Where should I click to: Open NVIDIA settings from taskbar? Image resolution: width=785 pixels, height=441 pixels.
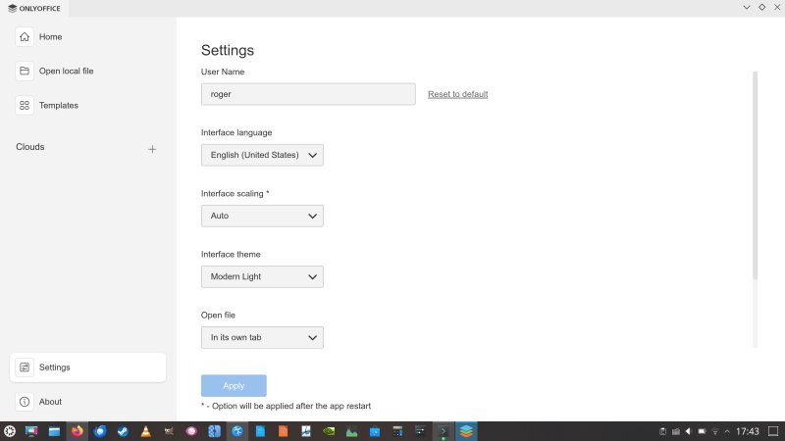[329, 431]
